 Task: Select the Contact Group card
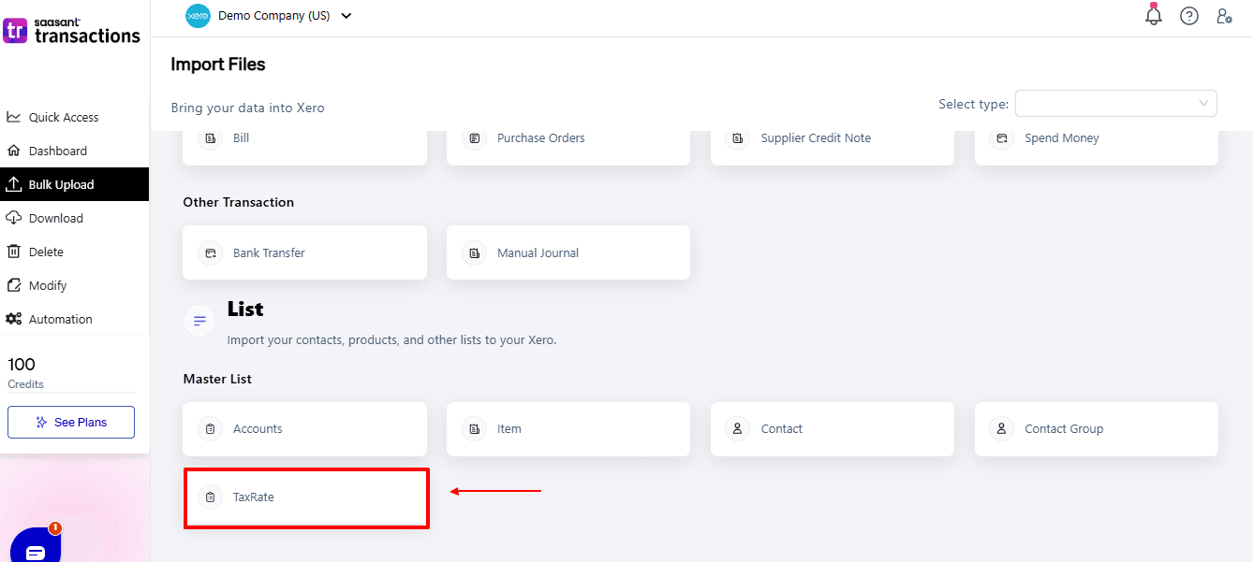coord(1096,429)
